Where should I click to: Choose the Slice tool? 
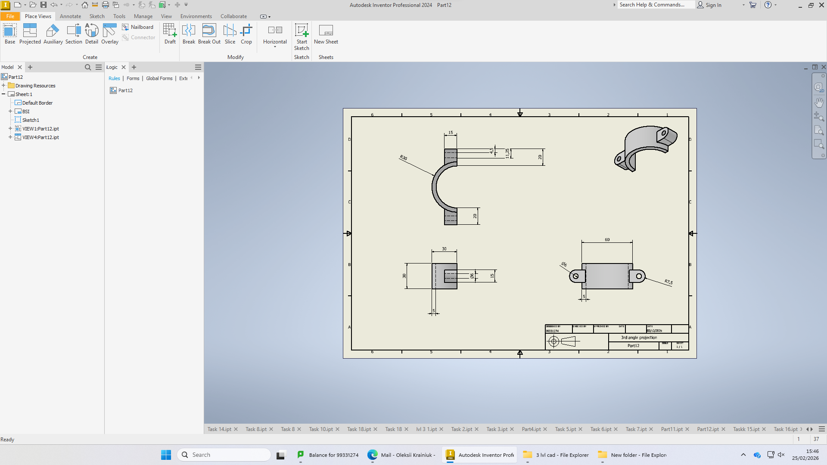pos(230,34)
